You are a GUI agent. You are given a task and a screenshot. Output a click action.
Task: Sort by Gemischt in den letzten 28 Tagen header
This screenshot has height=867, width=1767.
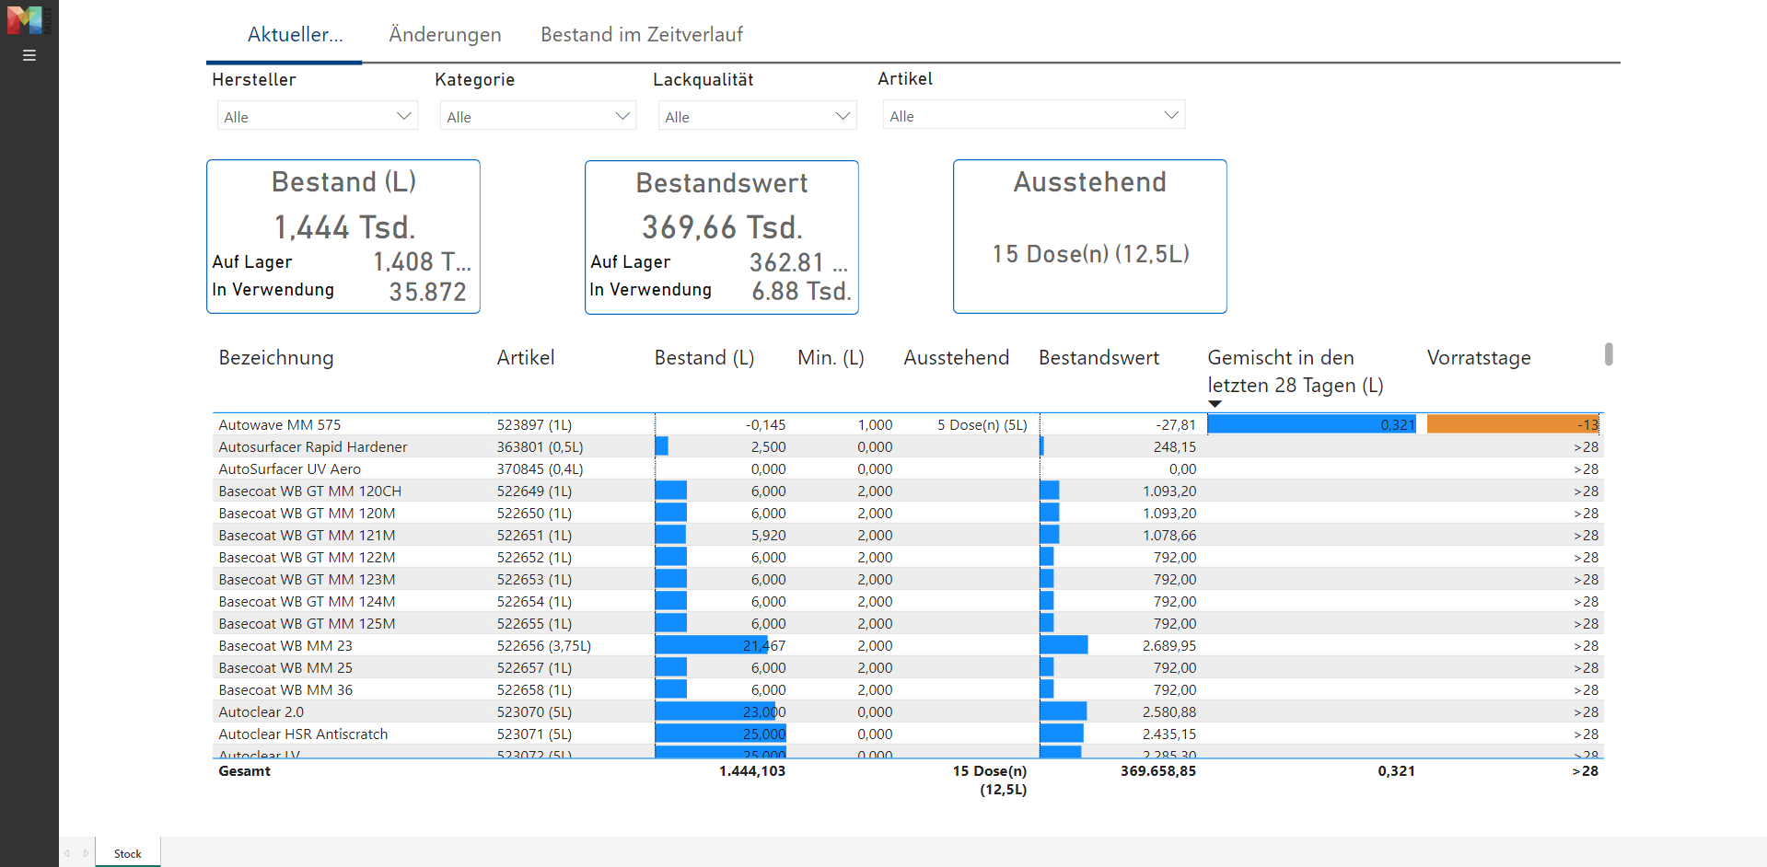(x=1296, y=371)
